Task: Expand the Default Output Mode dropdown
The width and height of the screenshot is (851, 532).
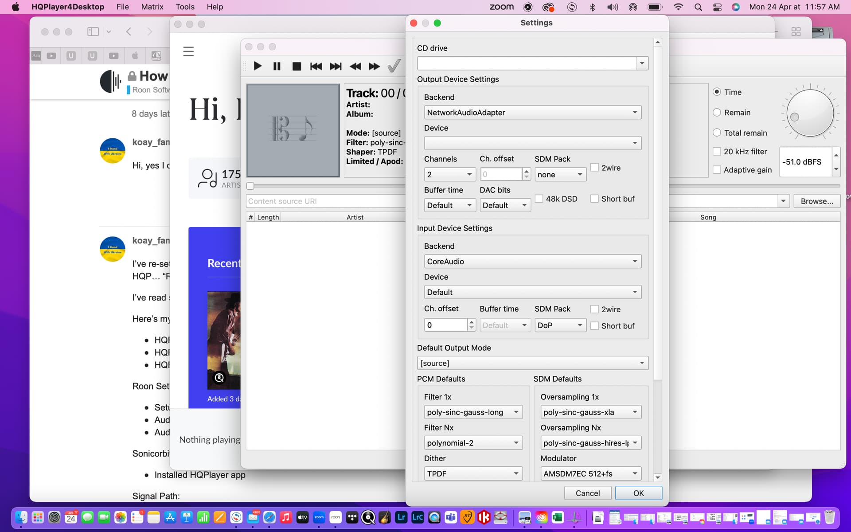Action: (532, 363)
